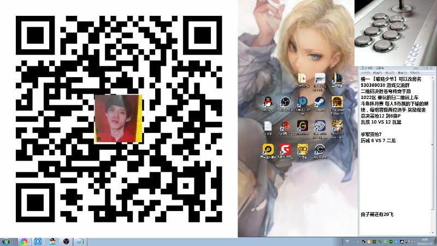Open the WeGame desktop shortcut
437x246 pixels.
coord(303,128)
